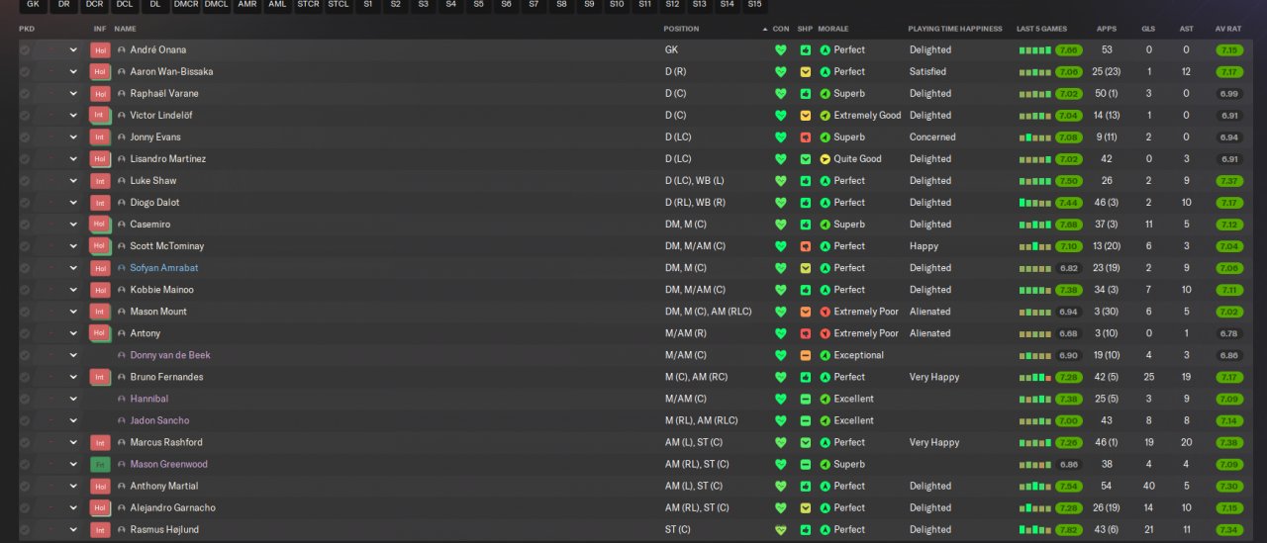Click André Onana's Hol status icon
This screenshot has width=1267, height=543.
[100, 49]
